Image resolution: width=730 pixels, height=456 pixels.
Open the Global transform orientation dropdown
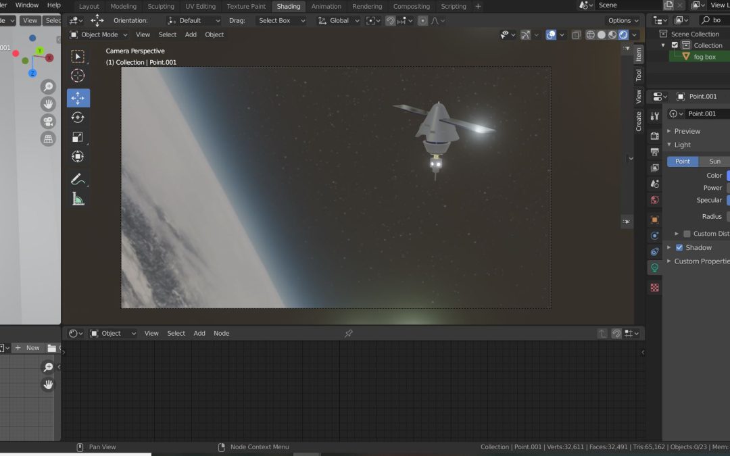[x=339, y=20]
